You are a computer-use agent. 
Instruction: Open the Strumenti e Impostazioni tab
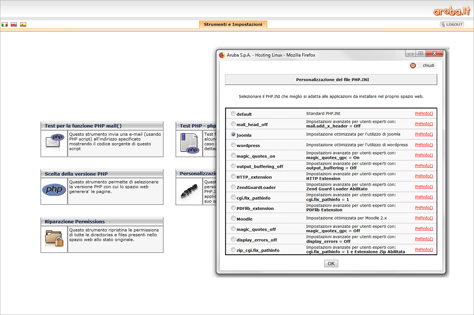click(x=233, y=25)
